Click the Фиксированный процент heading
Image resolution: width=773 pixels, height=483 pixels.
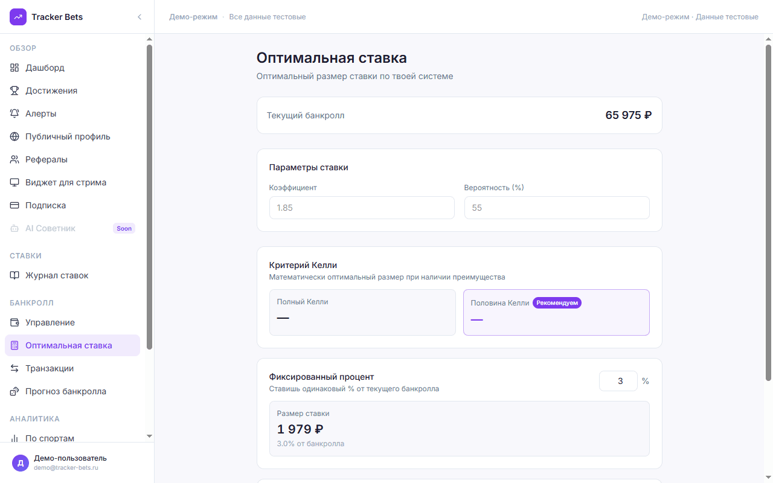[322, 377]
